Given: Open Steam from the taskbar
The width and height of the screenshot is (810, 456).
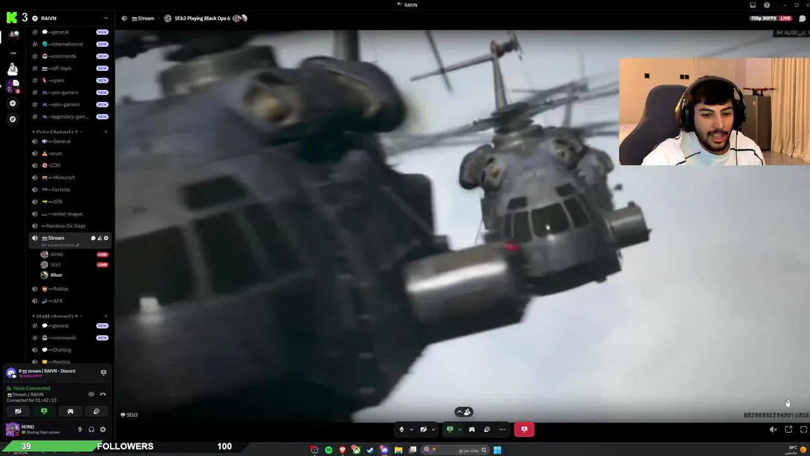Looking at the screenshot, I should pos(370,450).
